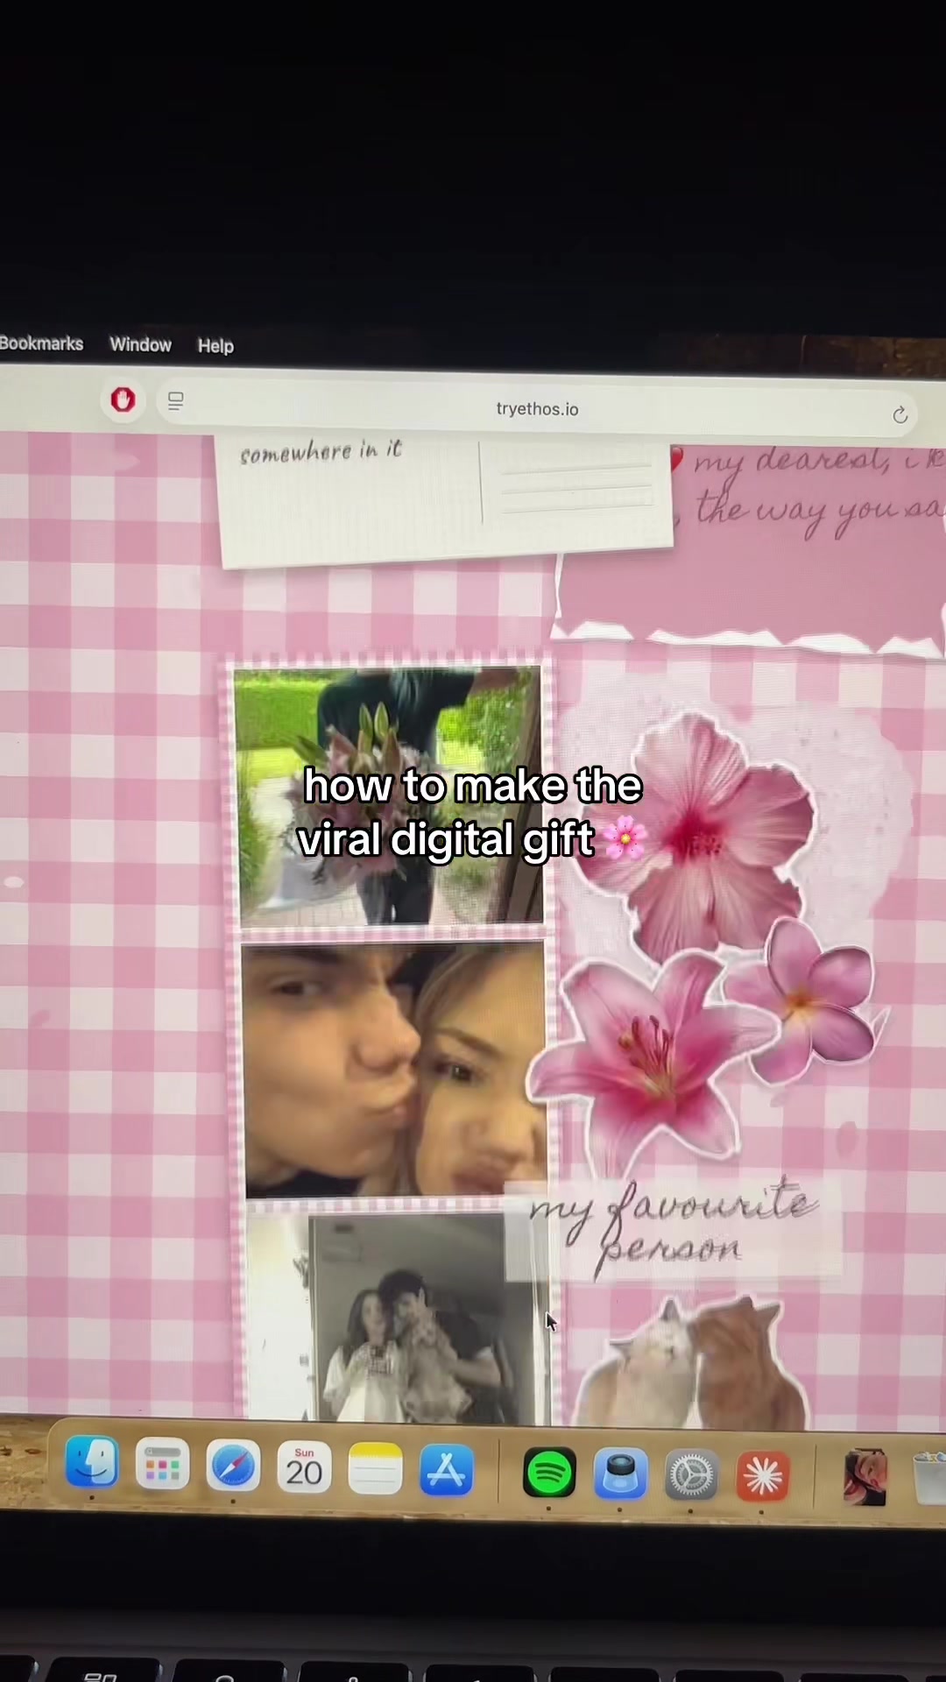The width and height of the screenshot is (946, 1682).
Task: Select the flower bouquet photo
Action: [x=390, y=795]
